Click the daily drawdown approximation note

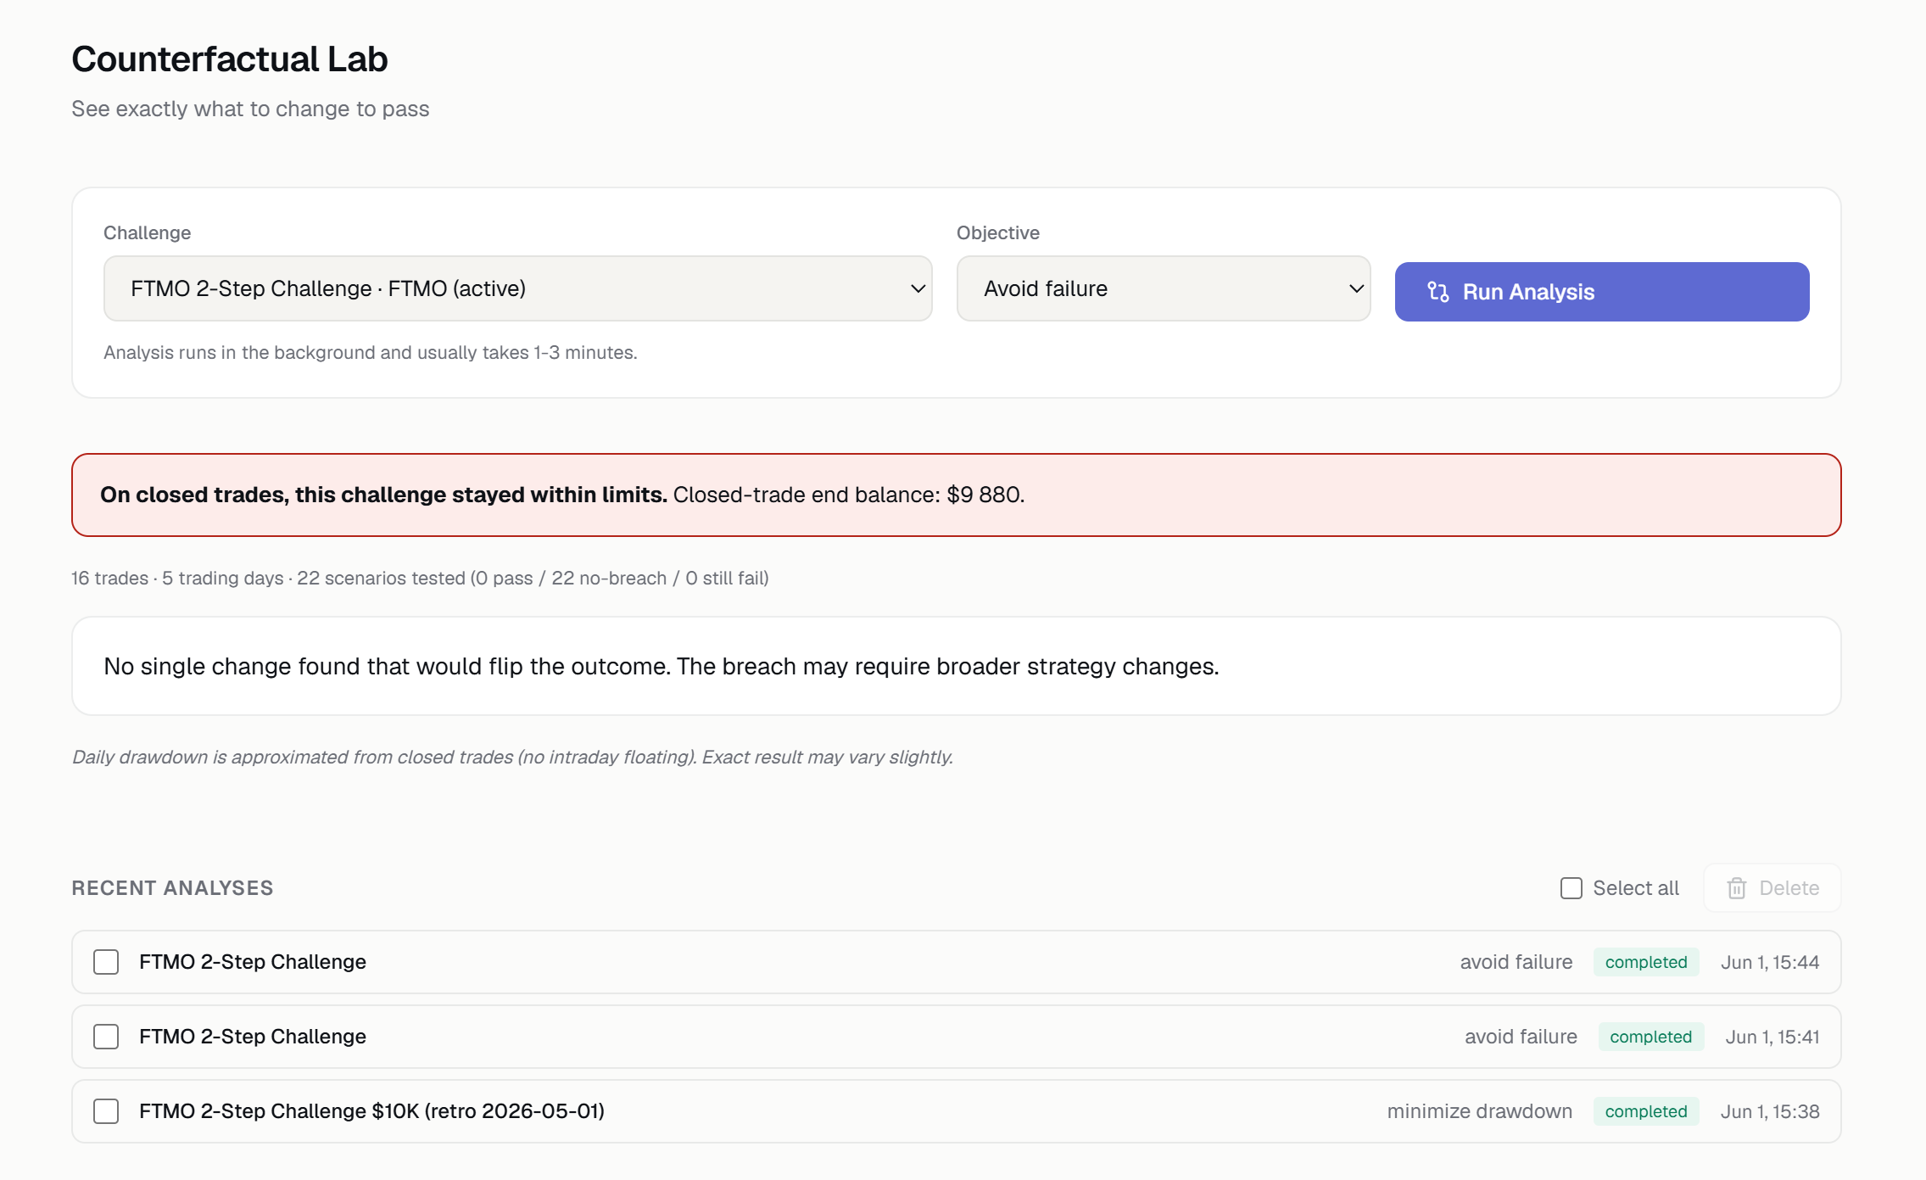512,757
